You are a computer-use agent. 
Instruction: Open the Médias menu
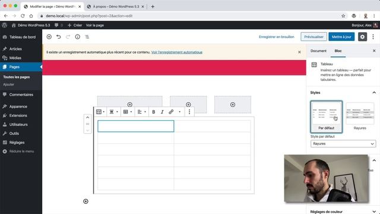point(21,58)
